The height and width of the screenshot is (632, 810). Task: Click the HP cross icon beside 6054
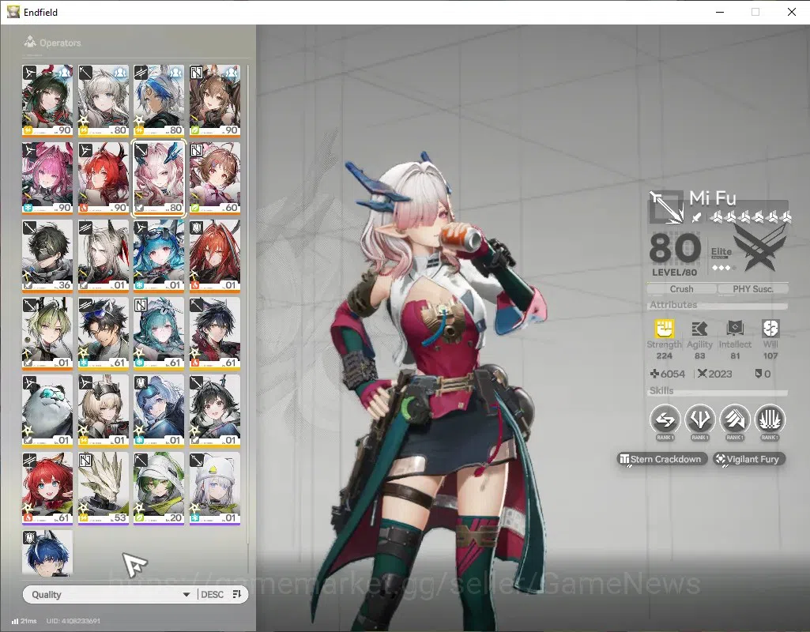[x=654, y=374]
